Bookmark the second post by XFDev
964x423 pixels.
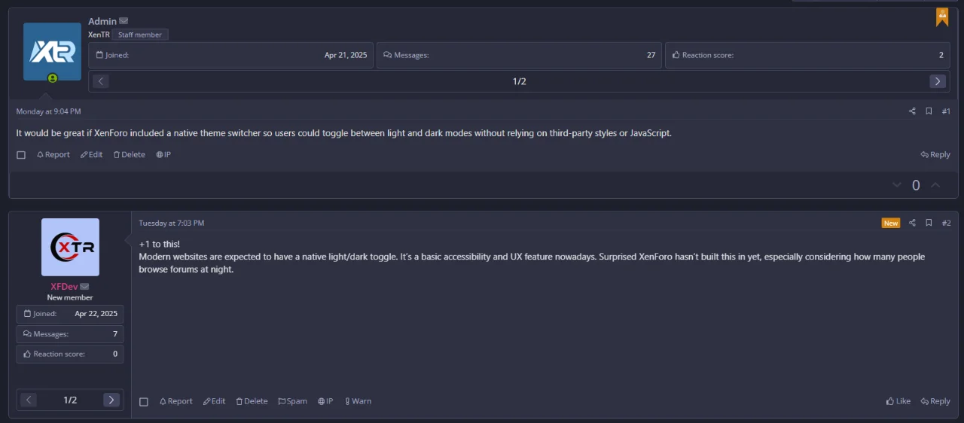click(929, 223)
